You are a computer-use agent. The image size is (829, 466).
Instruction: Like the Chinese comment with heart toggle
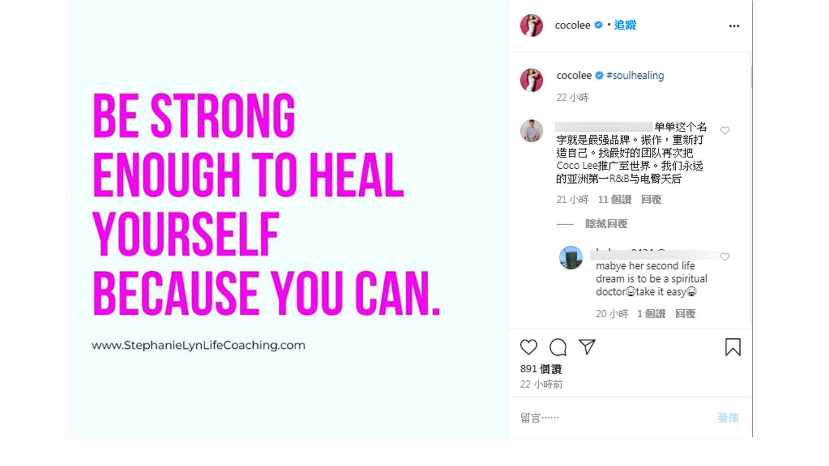coord(725,130)
